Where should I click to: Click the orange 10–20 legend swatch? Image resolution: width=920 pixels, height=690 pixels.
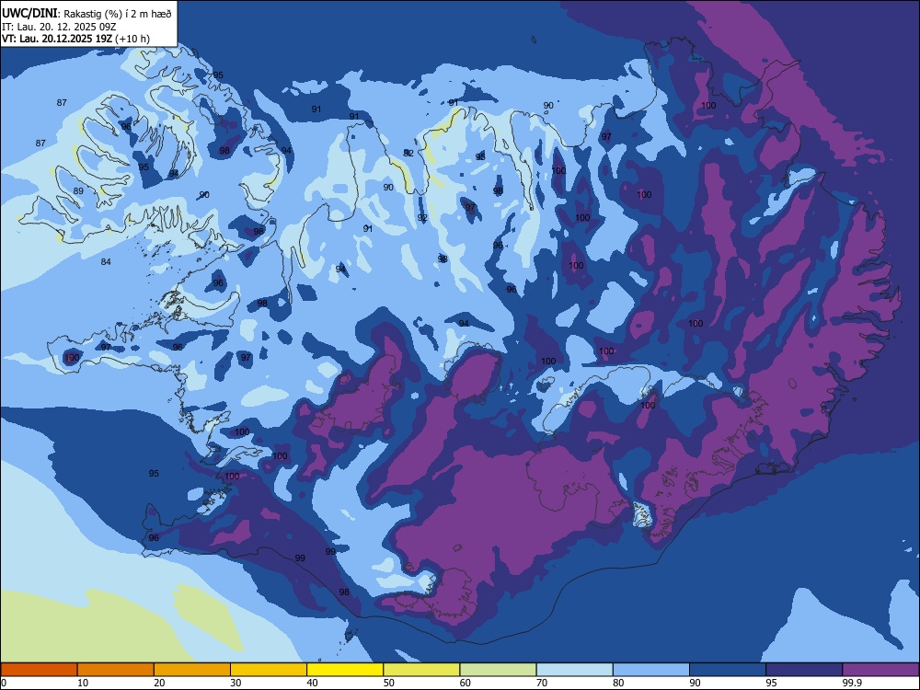click(116, 670)
